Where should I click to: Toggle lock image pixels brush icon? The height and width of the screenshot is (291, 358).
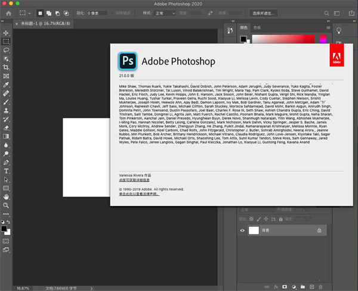259,219
